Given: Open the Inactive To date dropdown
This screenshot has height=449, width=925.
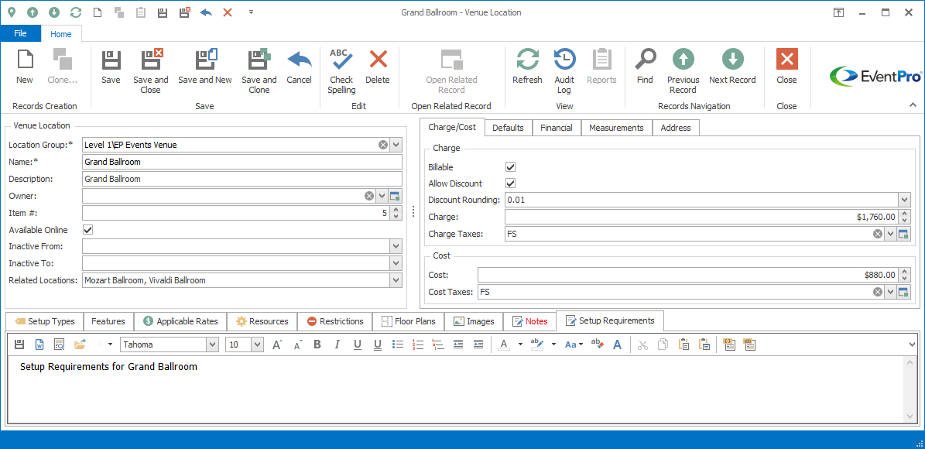Looking at the screenshot, I should [x=396, y=263].
